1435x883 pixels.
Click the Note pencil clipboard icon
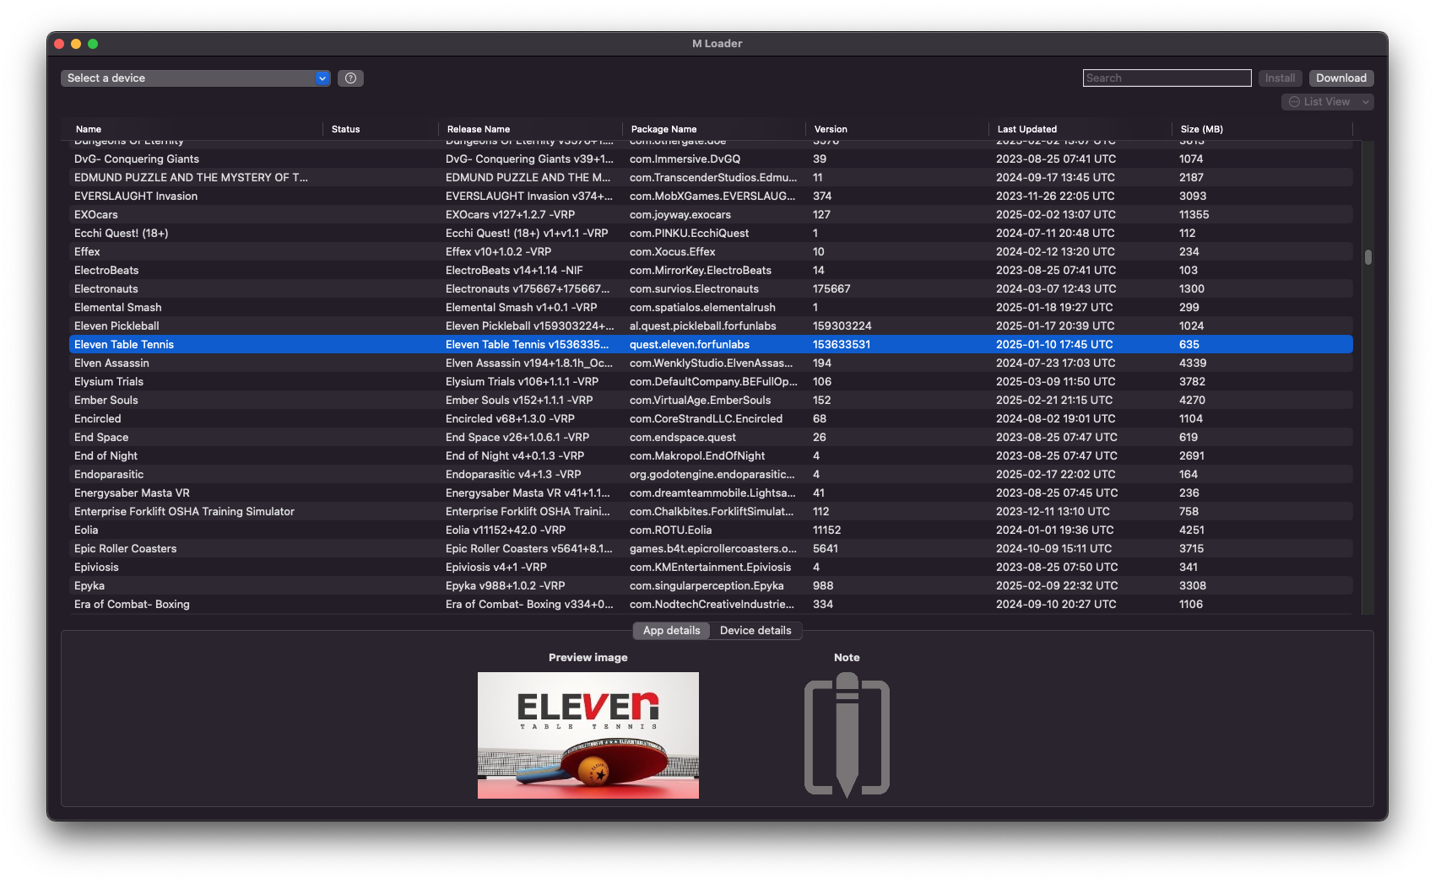pos(847,735)
